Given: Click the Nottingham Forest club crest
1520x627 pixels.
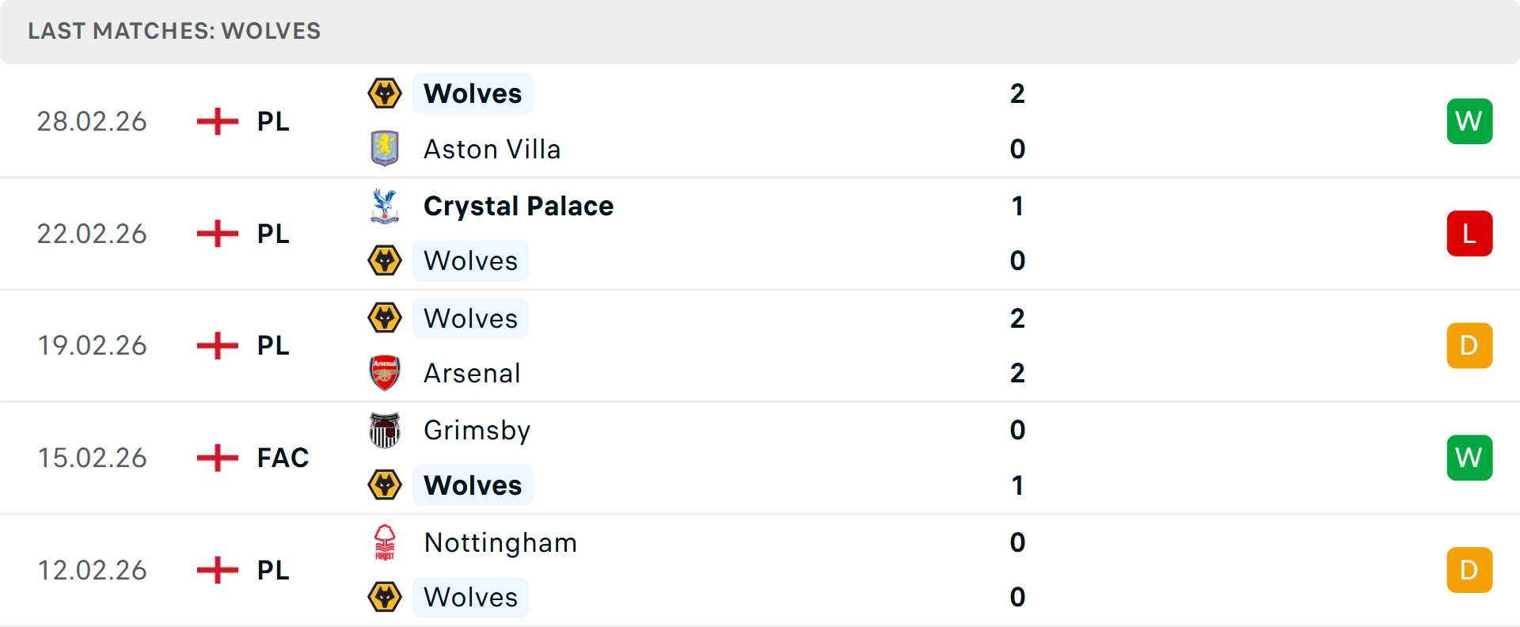Looking at the screenshot, I should (x=385, y=543).
